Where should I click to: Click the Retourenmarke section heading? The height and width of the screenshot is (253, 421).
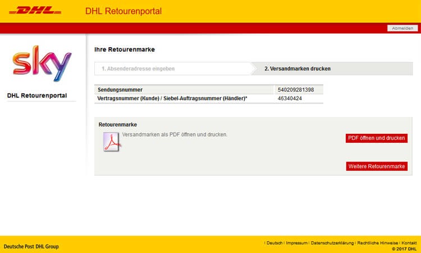[x=118, y=125]
